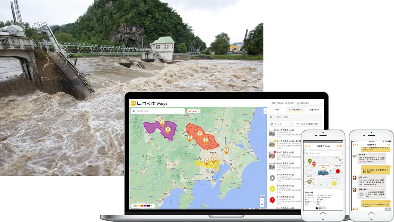Switch to the ユーザー tab
This screenshot has height=222, width=394.
[x=276, y=110]
